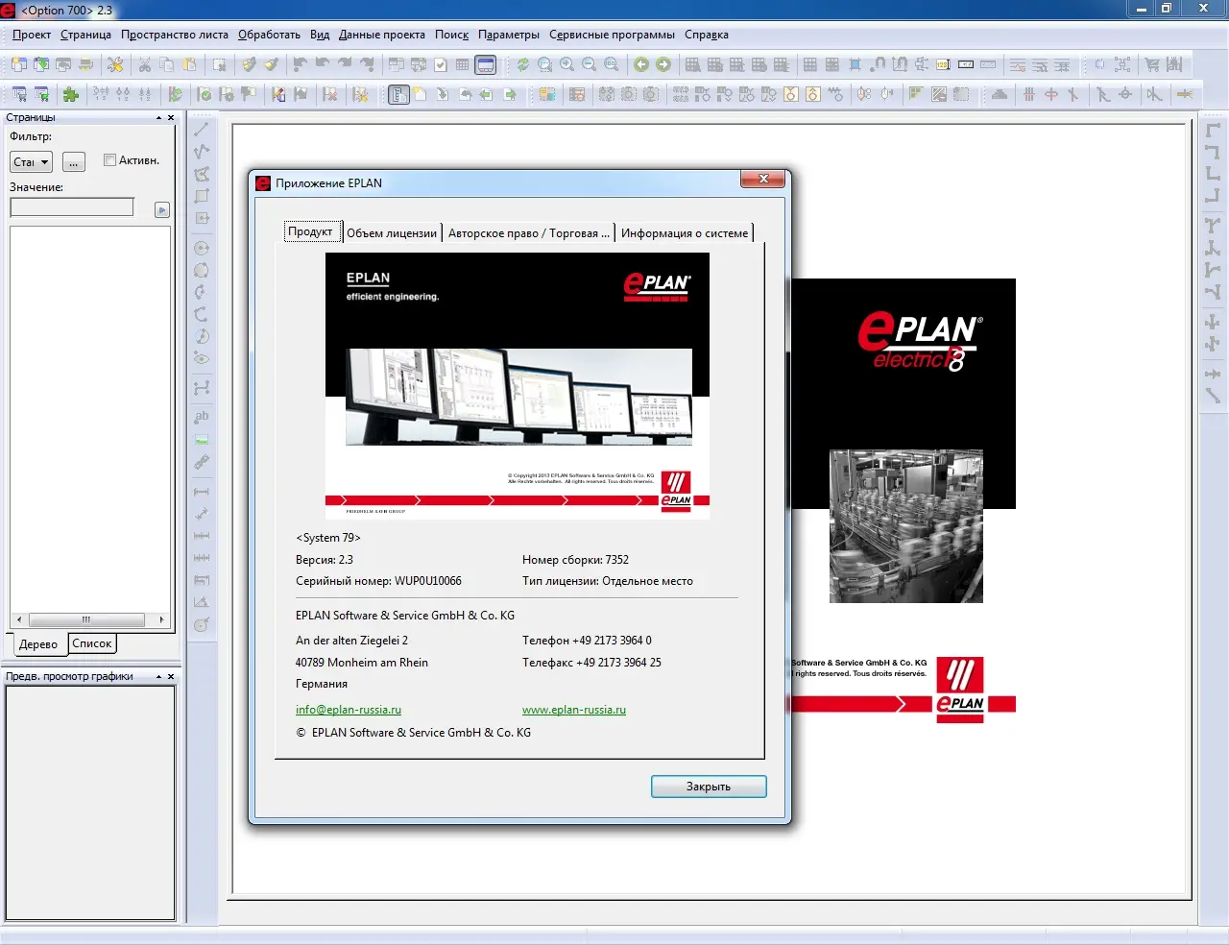Click the copy icon in top toolbar
The image size is (1229, 945).
click(x=167, y=65)
